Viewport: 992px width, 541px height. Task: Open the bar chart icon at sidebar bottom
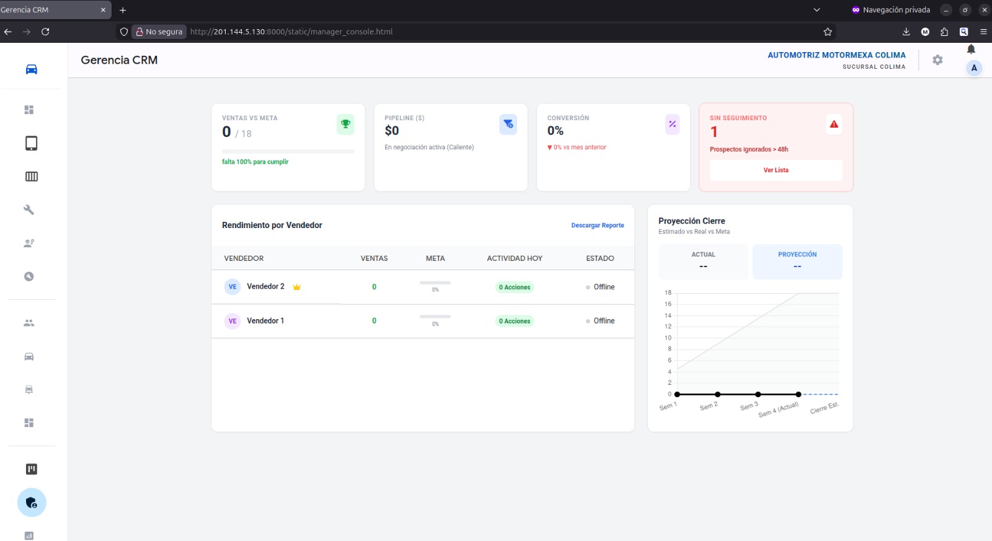pyautogui.click(x=29, y=536)
